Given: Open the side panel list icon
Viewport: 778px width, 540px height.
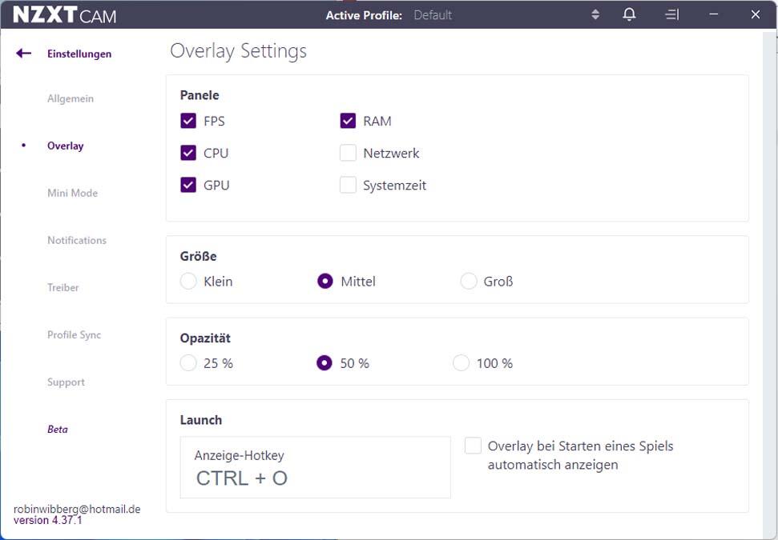Looking at the screenshot, I should pyautogui.click(x=671, y=14).
